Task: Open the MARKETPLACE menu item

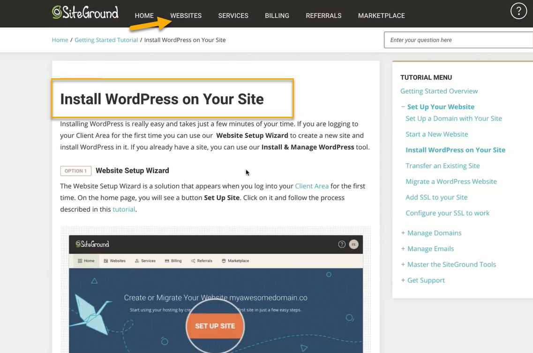Action: click(x=382, y=15)
